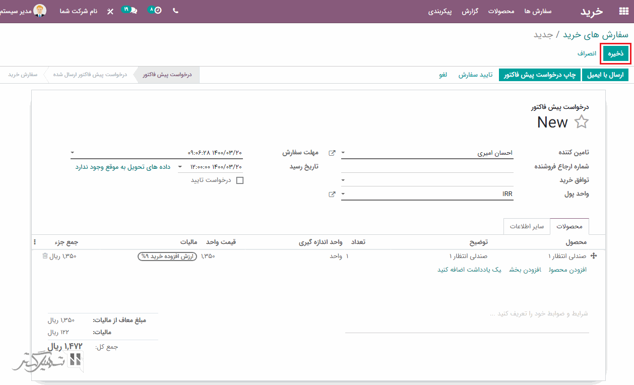Open the apps grid menu icon

point(623,11)
